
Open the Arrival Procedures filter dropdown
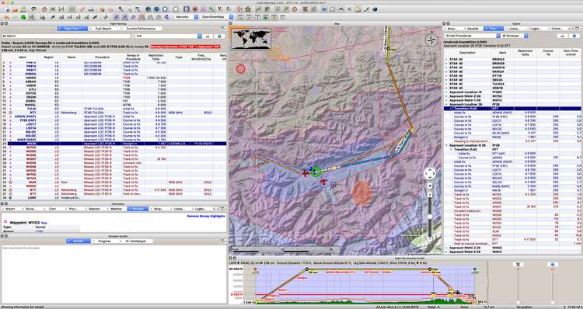(472, 36)
